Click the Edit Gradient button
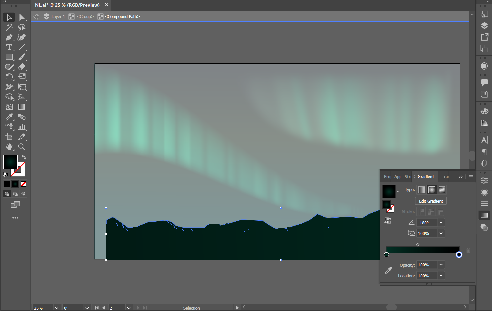 (x=431, y=201)
